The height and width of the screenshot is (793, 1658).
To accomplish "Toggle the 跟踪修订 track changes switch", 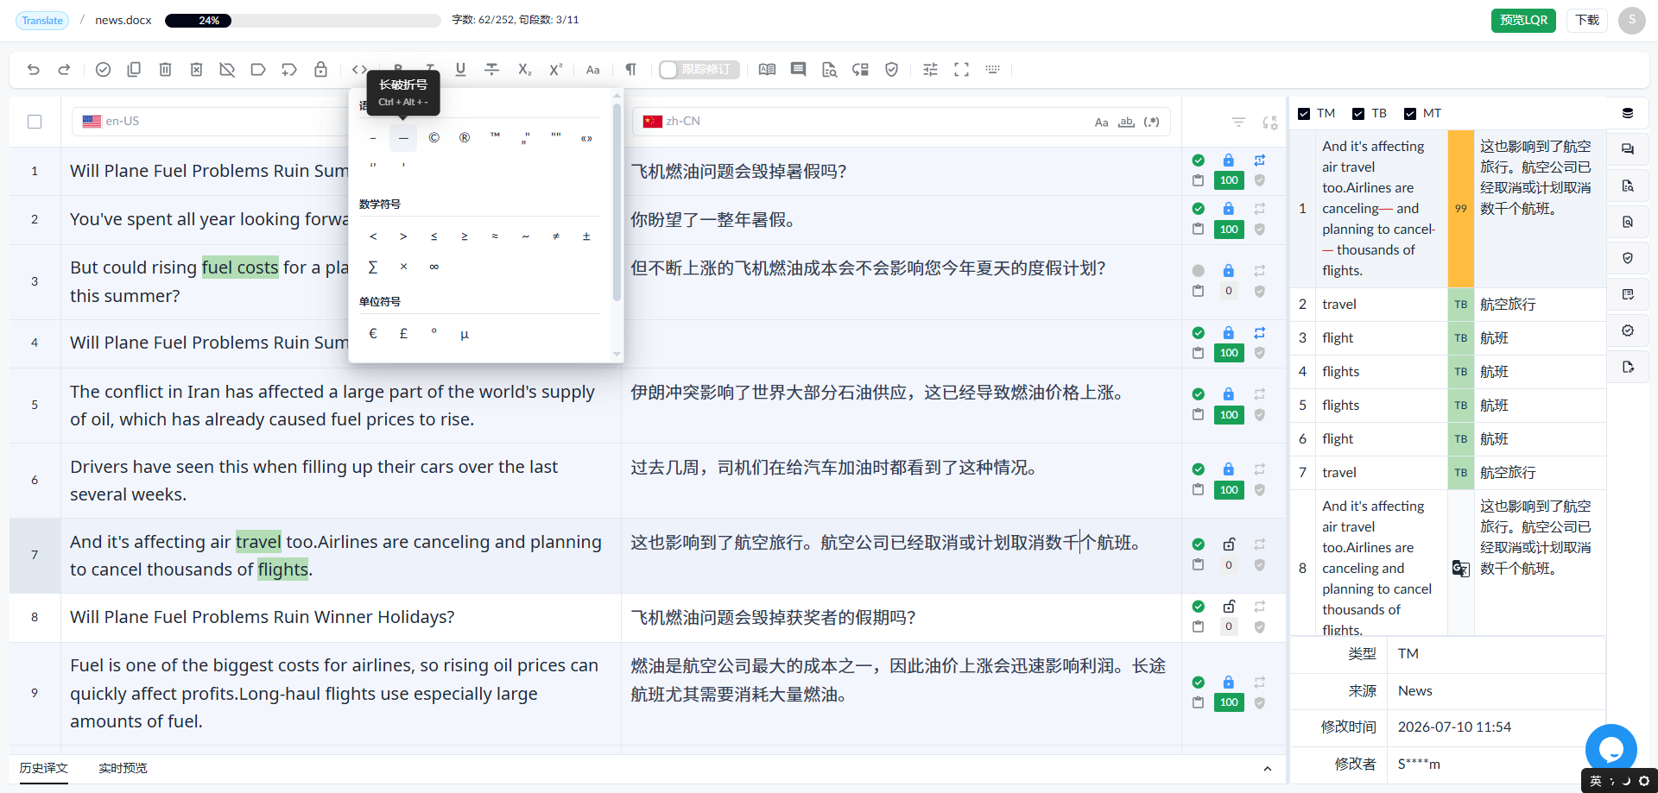I will (699, 70).
